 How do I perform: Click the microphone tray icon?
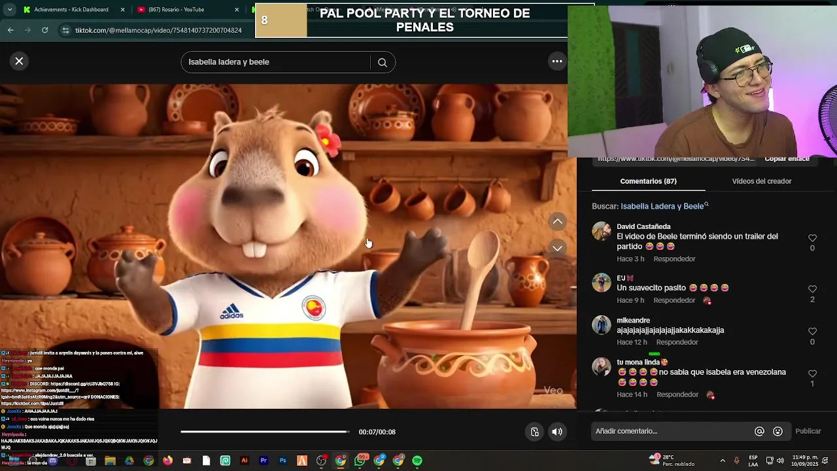click(736, 461)
